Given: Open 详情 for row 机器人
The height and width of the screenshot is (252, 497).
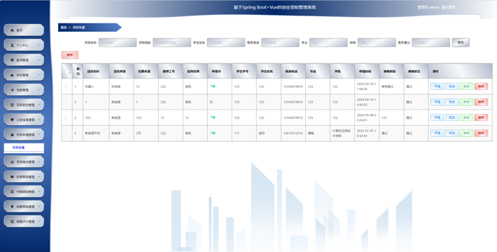Looking at the screenshot, I should point(437,87).
